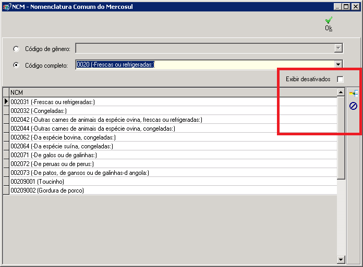Close the NCM window
Viewport: 363px width, 267px height.
(355, 7)
